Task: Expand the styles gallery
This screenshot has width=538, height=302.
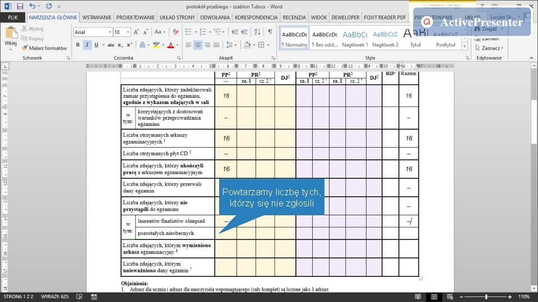Action: [465, 46]
